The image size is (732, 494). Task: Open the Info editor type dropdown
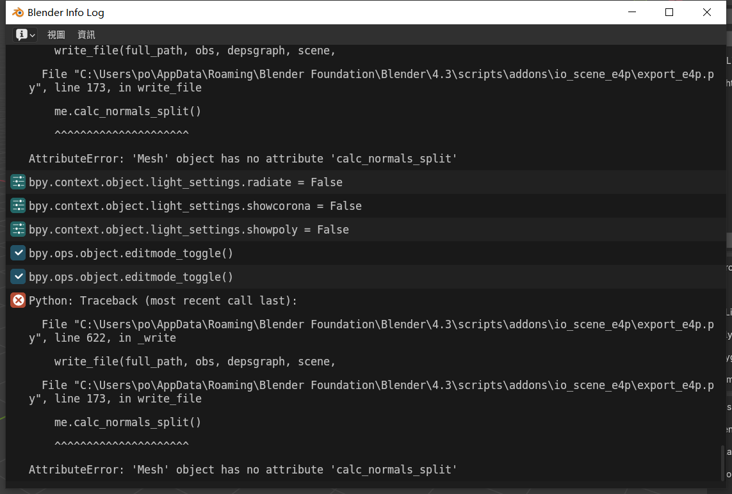25,35
